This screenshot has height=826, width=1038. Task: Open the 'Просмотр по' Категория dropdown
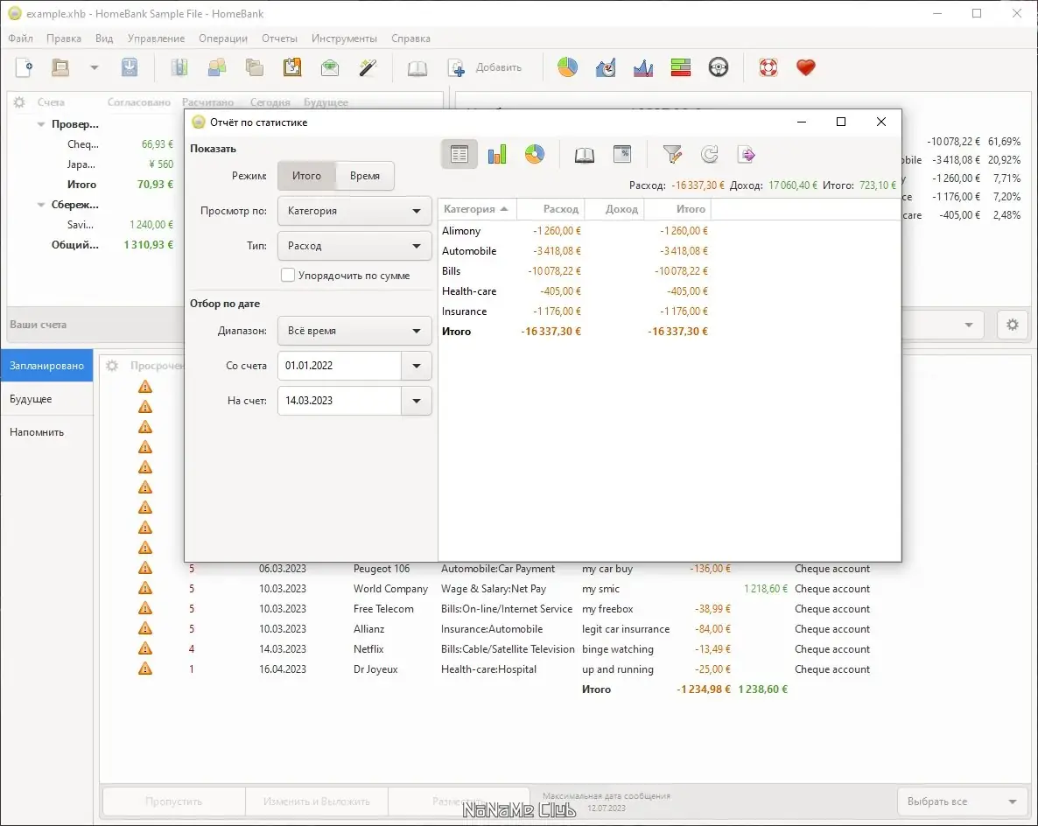pyautogui.click(x=354, y=211)
